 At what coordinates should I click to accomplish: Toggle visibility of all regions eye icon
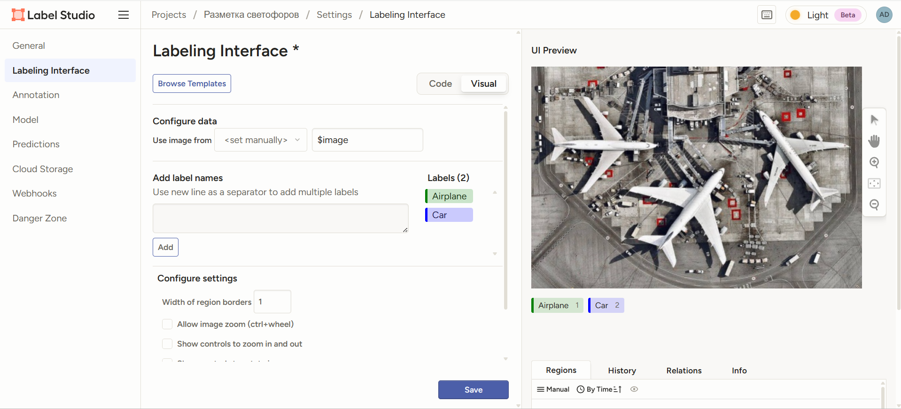click(x=634, y=389)
